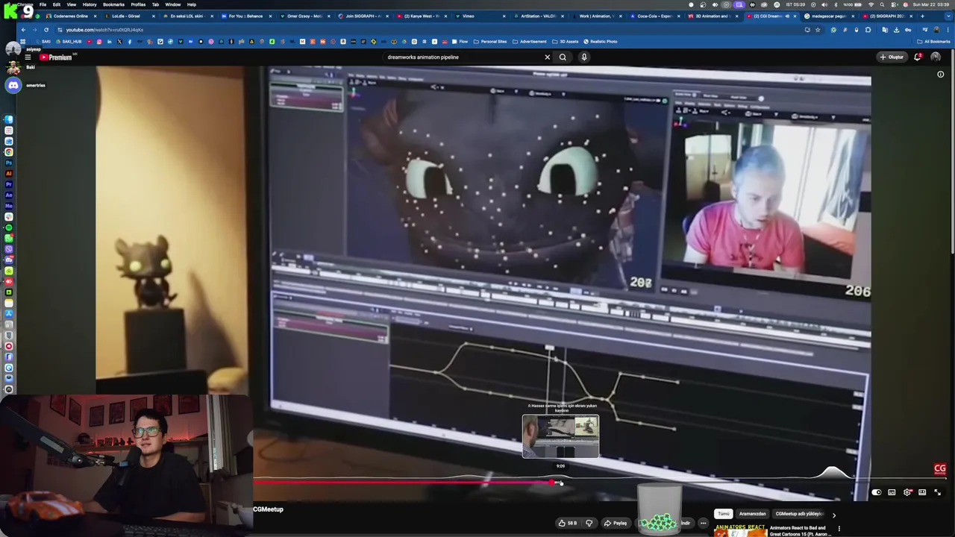Click the hover preview thumbnail above timeline
The image size is (955, 537).
click(560, 436)
